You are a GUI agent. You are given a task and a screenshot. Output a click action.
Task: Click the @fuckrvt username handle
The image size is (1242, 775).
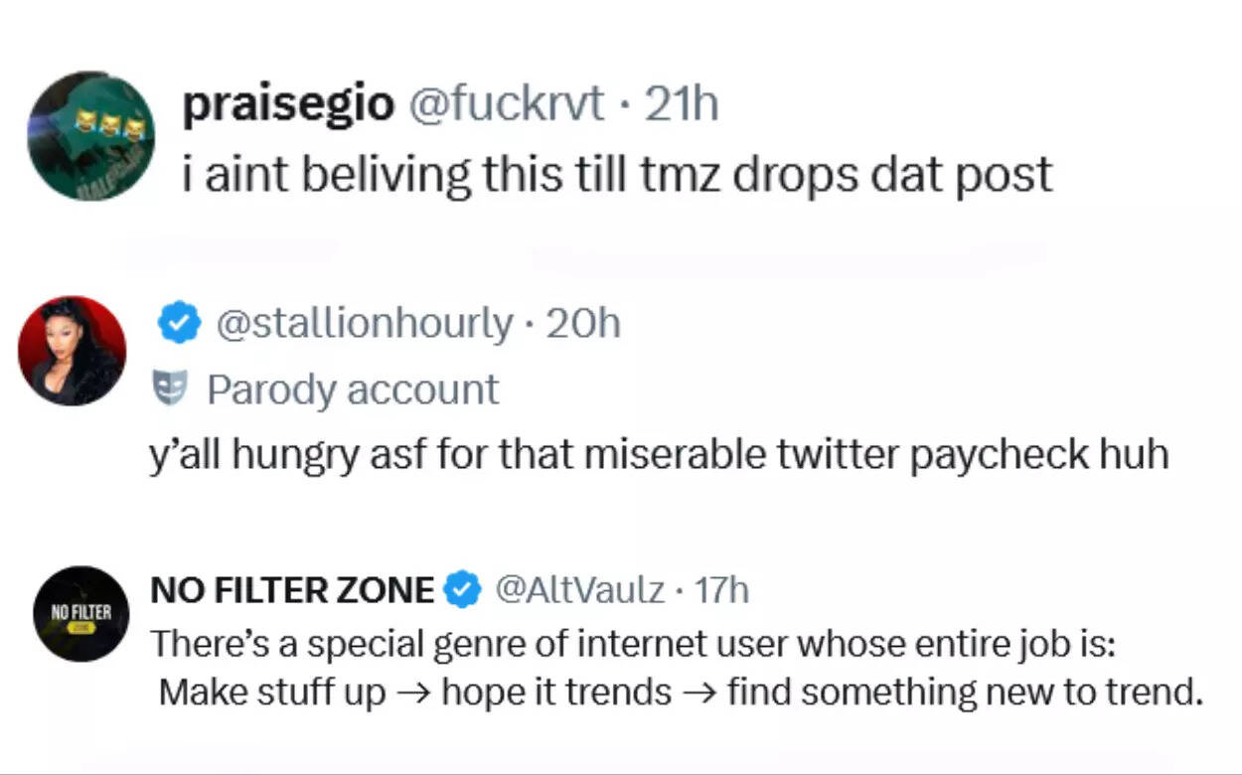tap(505, 104)
